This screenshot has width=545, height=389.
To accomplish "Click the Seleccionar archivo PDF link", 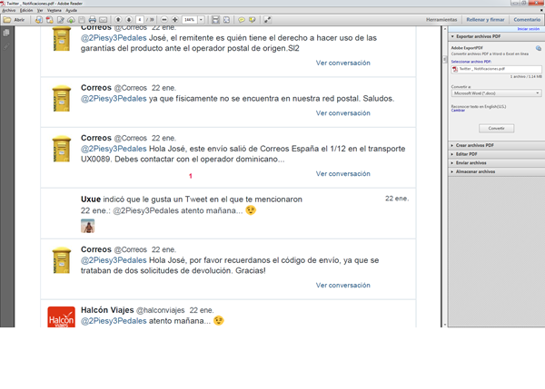I will (x=471, y=62).
